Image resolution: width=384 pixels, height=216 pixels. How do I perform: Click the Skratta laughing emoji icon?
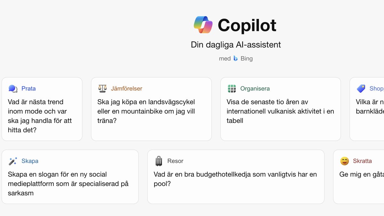344,161
